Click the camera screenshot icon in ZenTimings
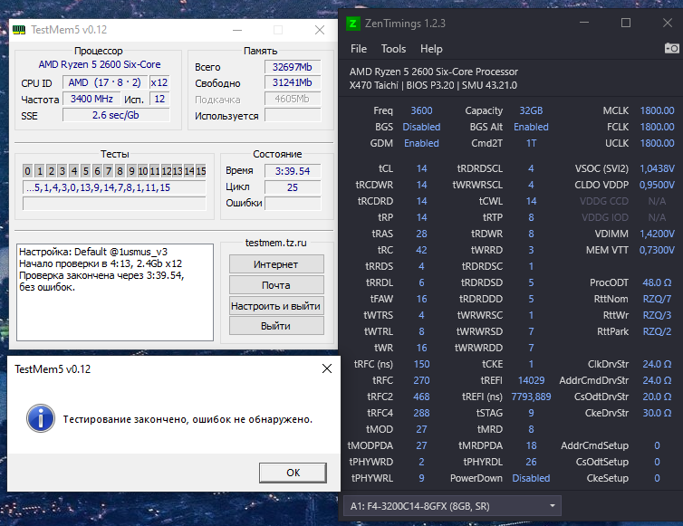 tap(671, 48)
